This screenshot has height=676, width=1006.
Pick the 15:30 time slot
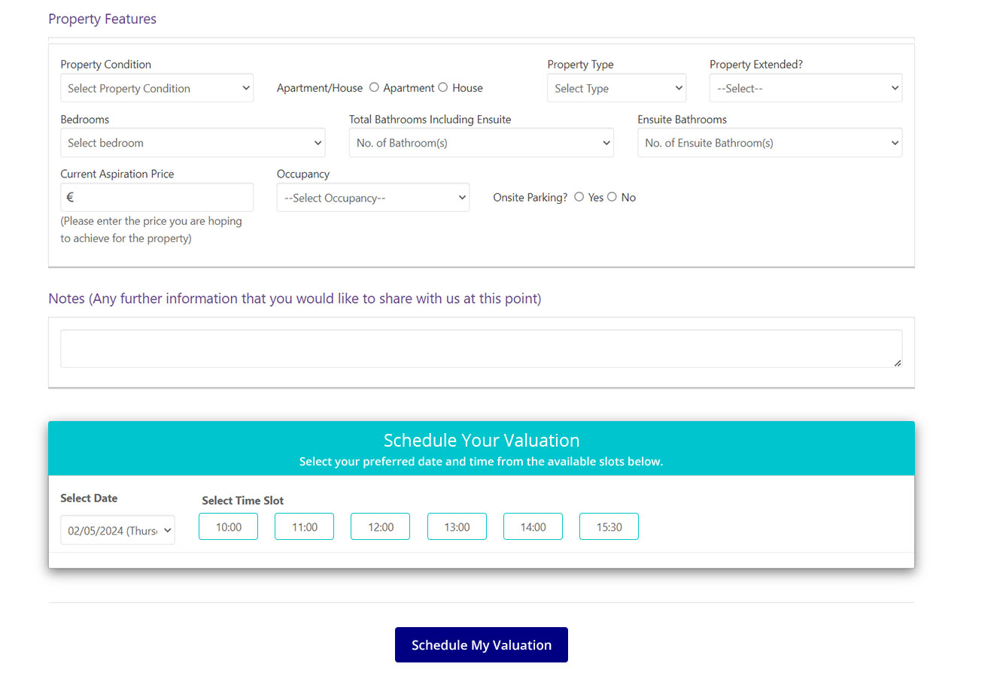coord(609,526)
